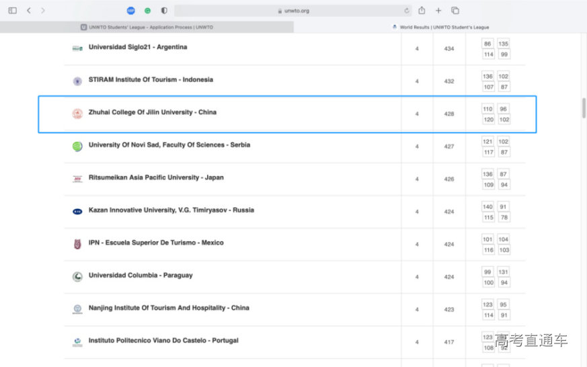The width and height of the screenshot is (587, 367).
Task: Click Kazan Innovative University logo
Action: click(77, 211)
